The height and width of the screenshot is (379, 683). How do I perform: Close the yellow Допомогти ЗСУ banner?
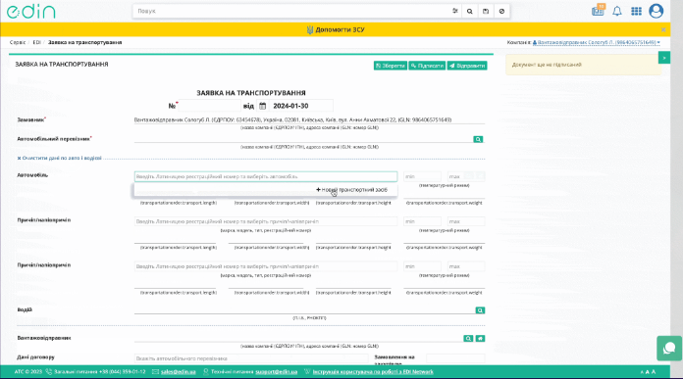pyautogui.click(x=663, y=29)
